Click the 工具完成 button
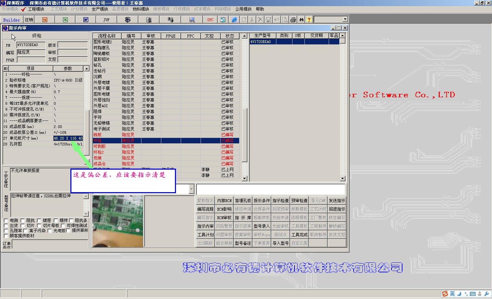 (299, 235)
